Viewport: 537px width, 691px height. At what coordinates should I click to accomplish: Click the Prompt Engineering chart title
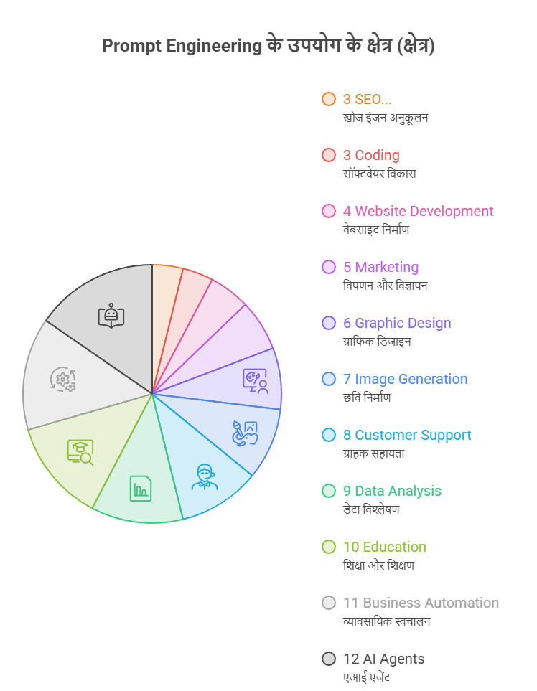[x=268, y=46]
